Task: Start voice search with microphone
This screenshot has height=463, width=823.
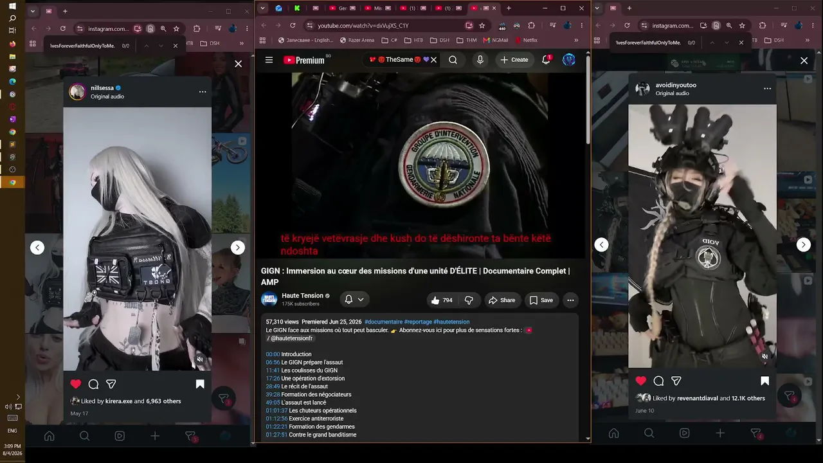Action: pyautogui.click(x=480, y=60)
